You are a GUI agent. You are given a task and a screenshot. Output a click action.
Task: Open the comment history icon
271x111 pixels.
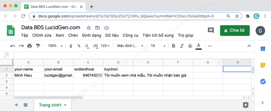[x=211, y=30]
